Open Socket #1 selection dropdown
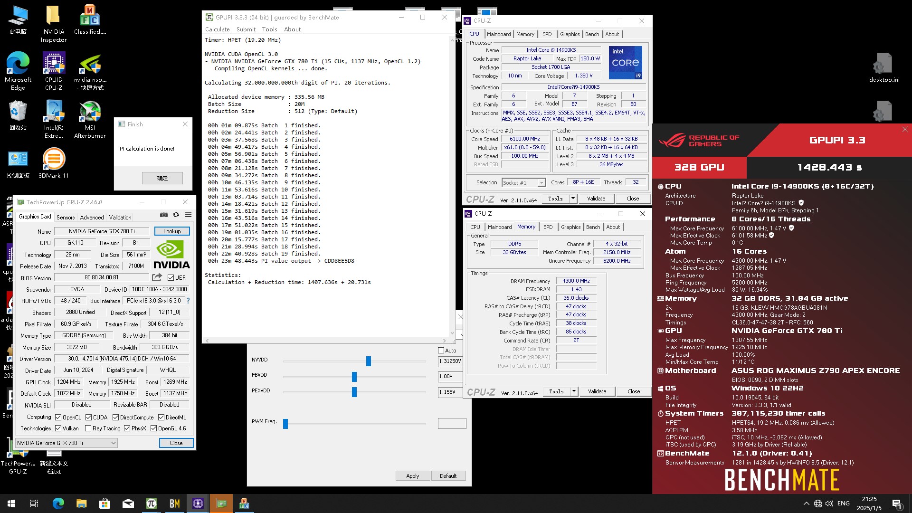912x513 pixels. 523,183
